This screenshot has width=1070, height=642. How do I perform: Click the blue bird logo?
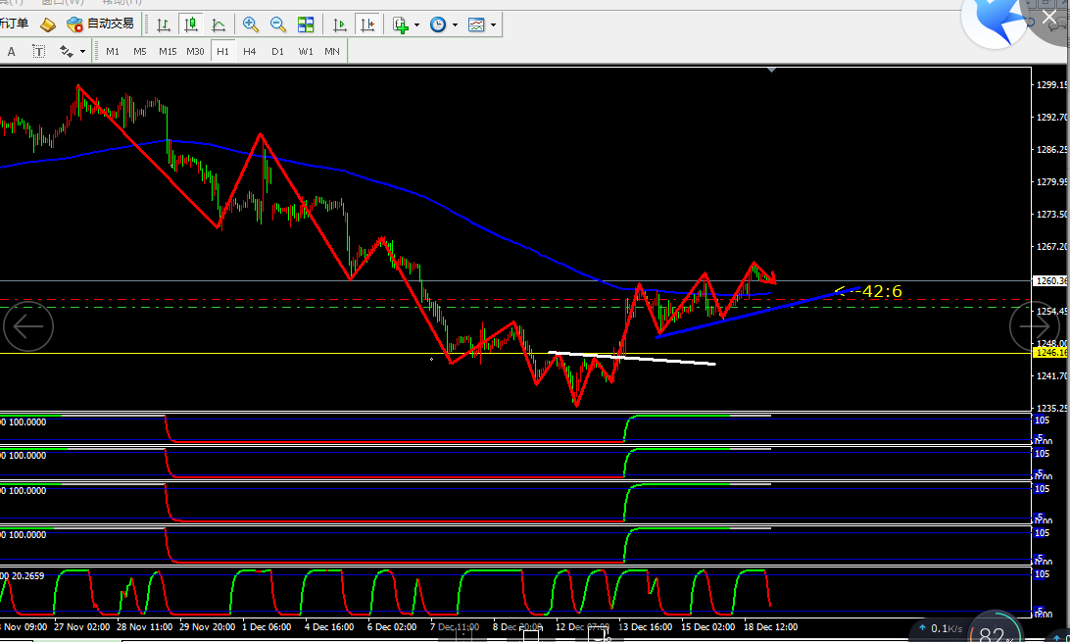click(x=995, y=21)
